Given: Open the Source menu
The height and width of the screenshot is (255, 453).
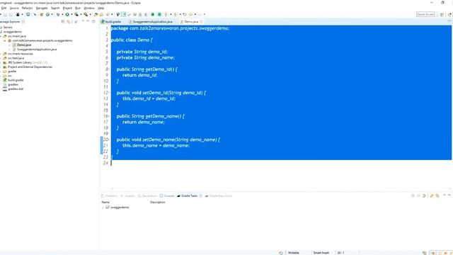Looking at the screenshot, I should pyautogui.click(x=14, y=8).
